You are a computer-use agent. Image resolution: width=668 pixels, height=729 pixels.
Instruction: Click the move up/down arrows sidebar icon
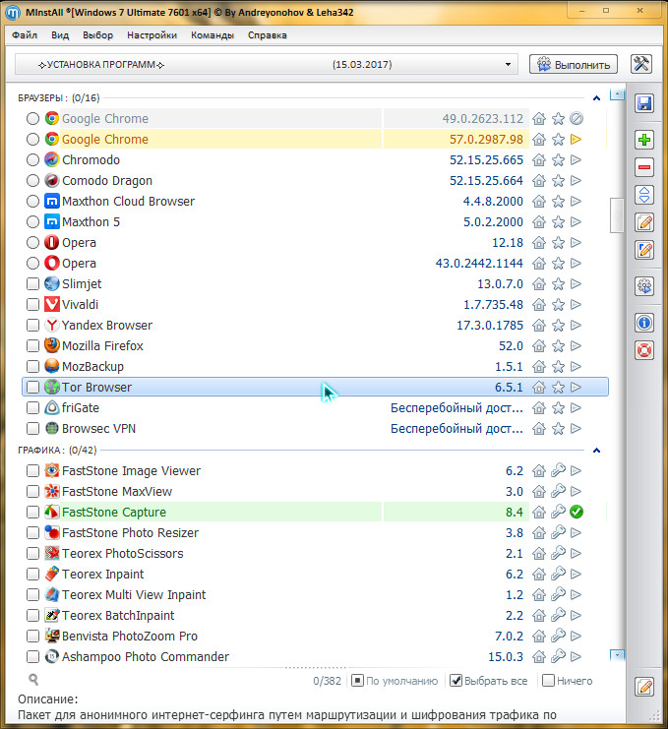(x=644, y=195)
